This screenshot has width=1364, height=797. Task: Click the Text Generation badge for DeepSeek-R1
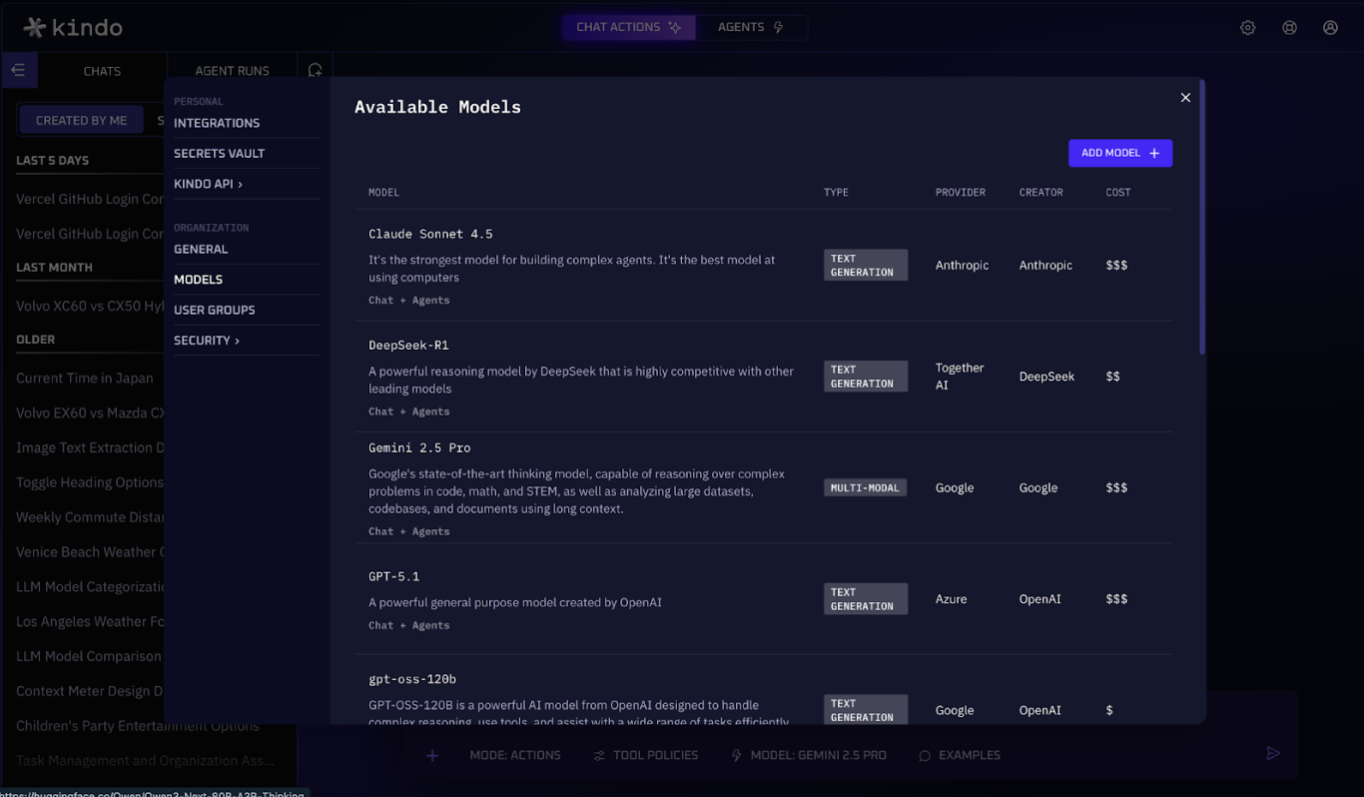(866, 377)
